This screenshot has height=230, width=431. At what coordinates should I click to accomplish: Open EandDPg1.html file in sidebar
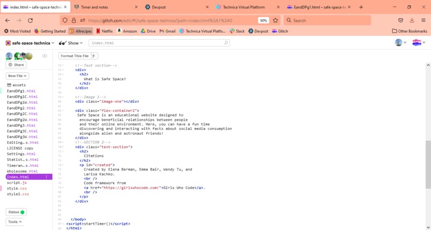pos(21,91)
